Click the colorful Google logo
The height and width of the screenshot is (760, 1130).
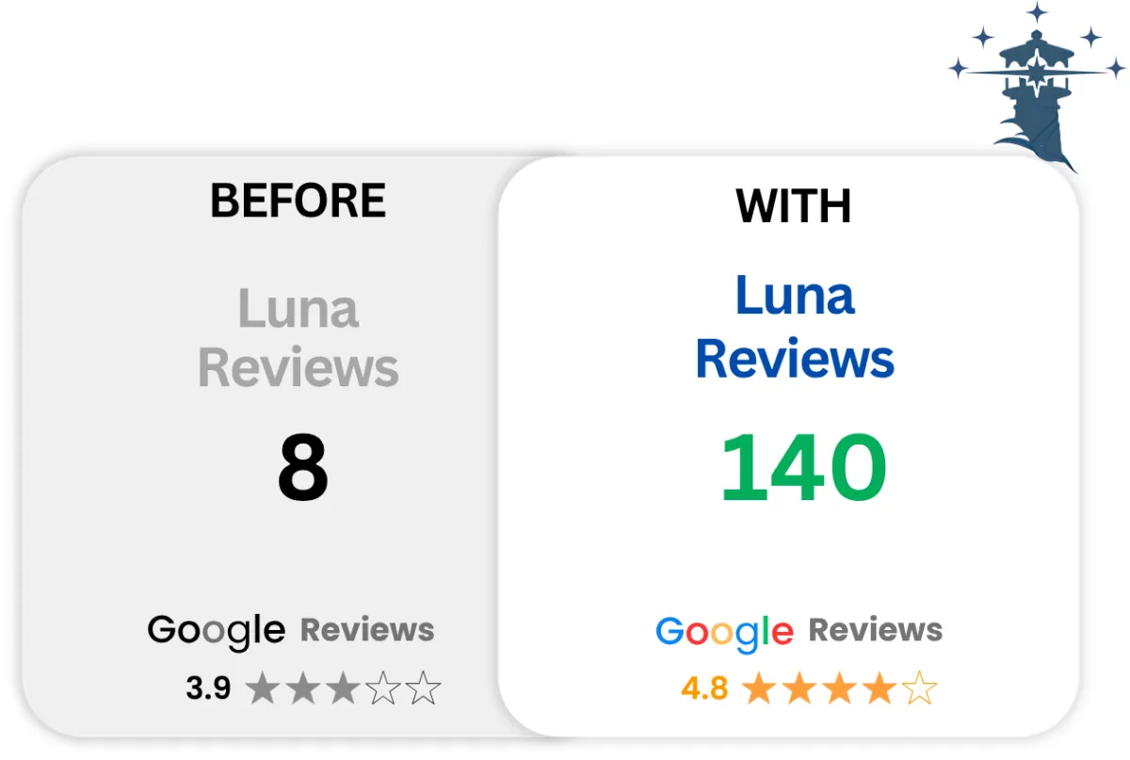pyautogui.click(x=724, y=634)
